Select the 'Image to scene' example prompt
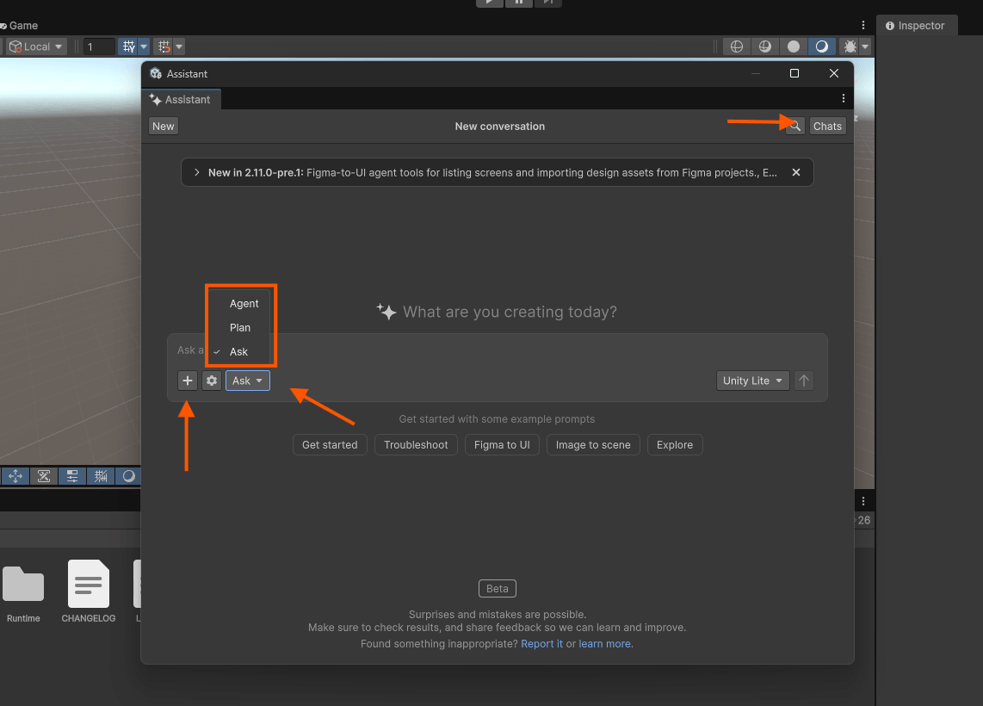The width and height of the screenshot is (983, 706). 593,444
